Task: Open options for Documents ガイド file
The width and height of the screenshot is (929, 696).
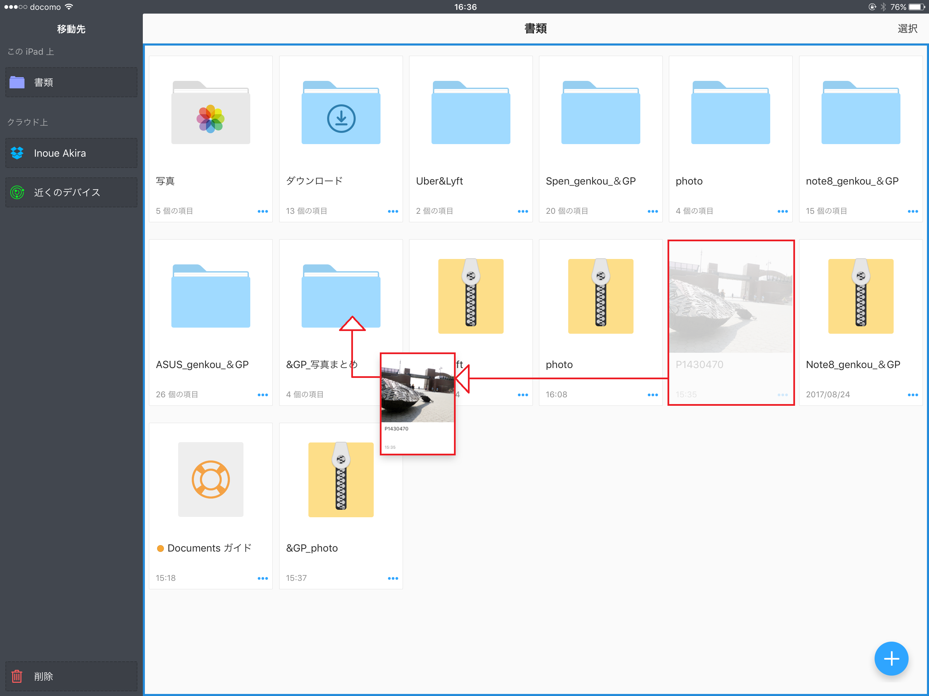Action: (263, 578)
